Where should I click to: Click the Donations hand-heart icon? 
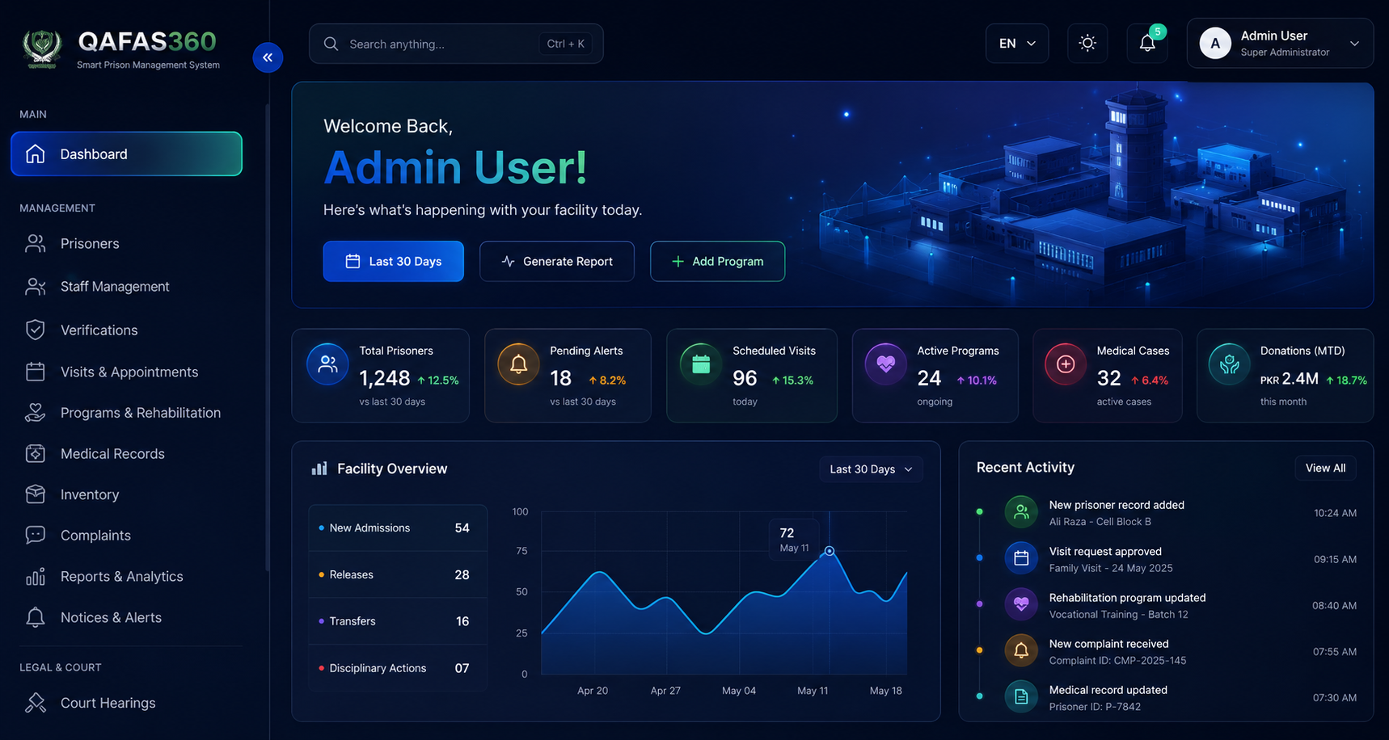(1229, 364)
